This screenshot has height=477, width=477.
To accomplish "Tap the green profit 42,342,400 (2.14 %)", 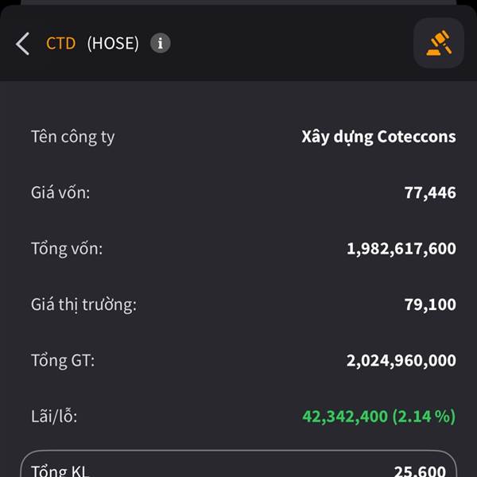I will click(x=379, y=417).
